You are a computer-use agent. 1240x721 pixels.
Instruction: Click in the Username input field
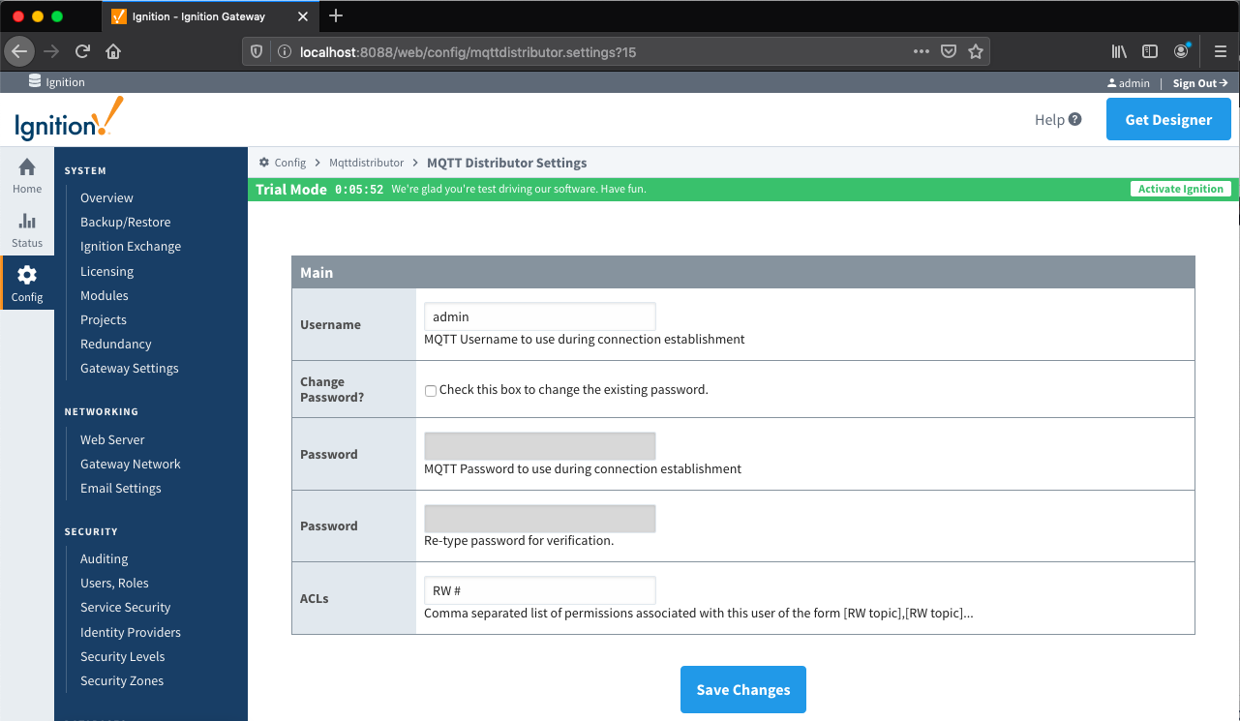pyautogui.click(x=539, y=316)
